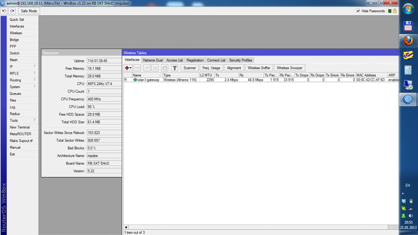Switch to Firefox in the taskbar

point(408,40)
